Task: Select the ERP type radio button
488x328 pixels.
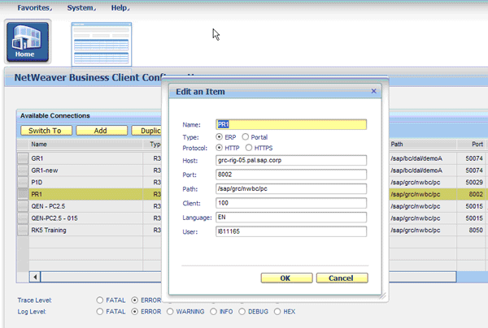Action: click(x=219, y=136)
